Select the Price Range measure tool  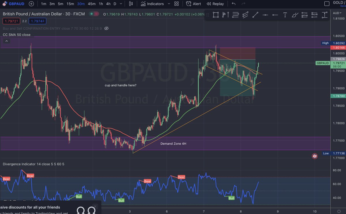tap(324, 15)
